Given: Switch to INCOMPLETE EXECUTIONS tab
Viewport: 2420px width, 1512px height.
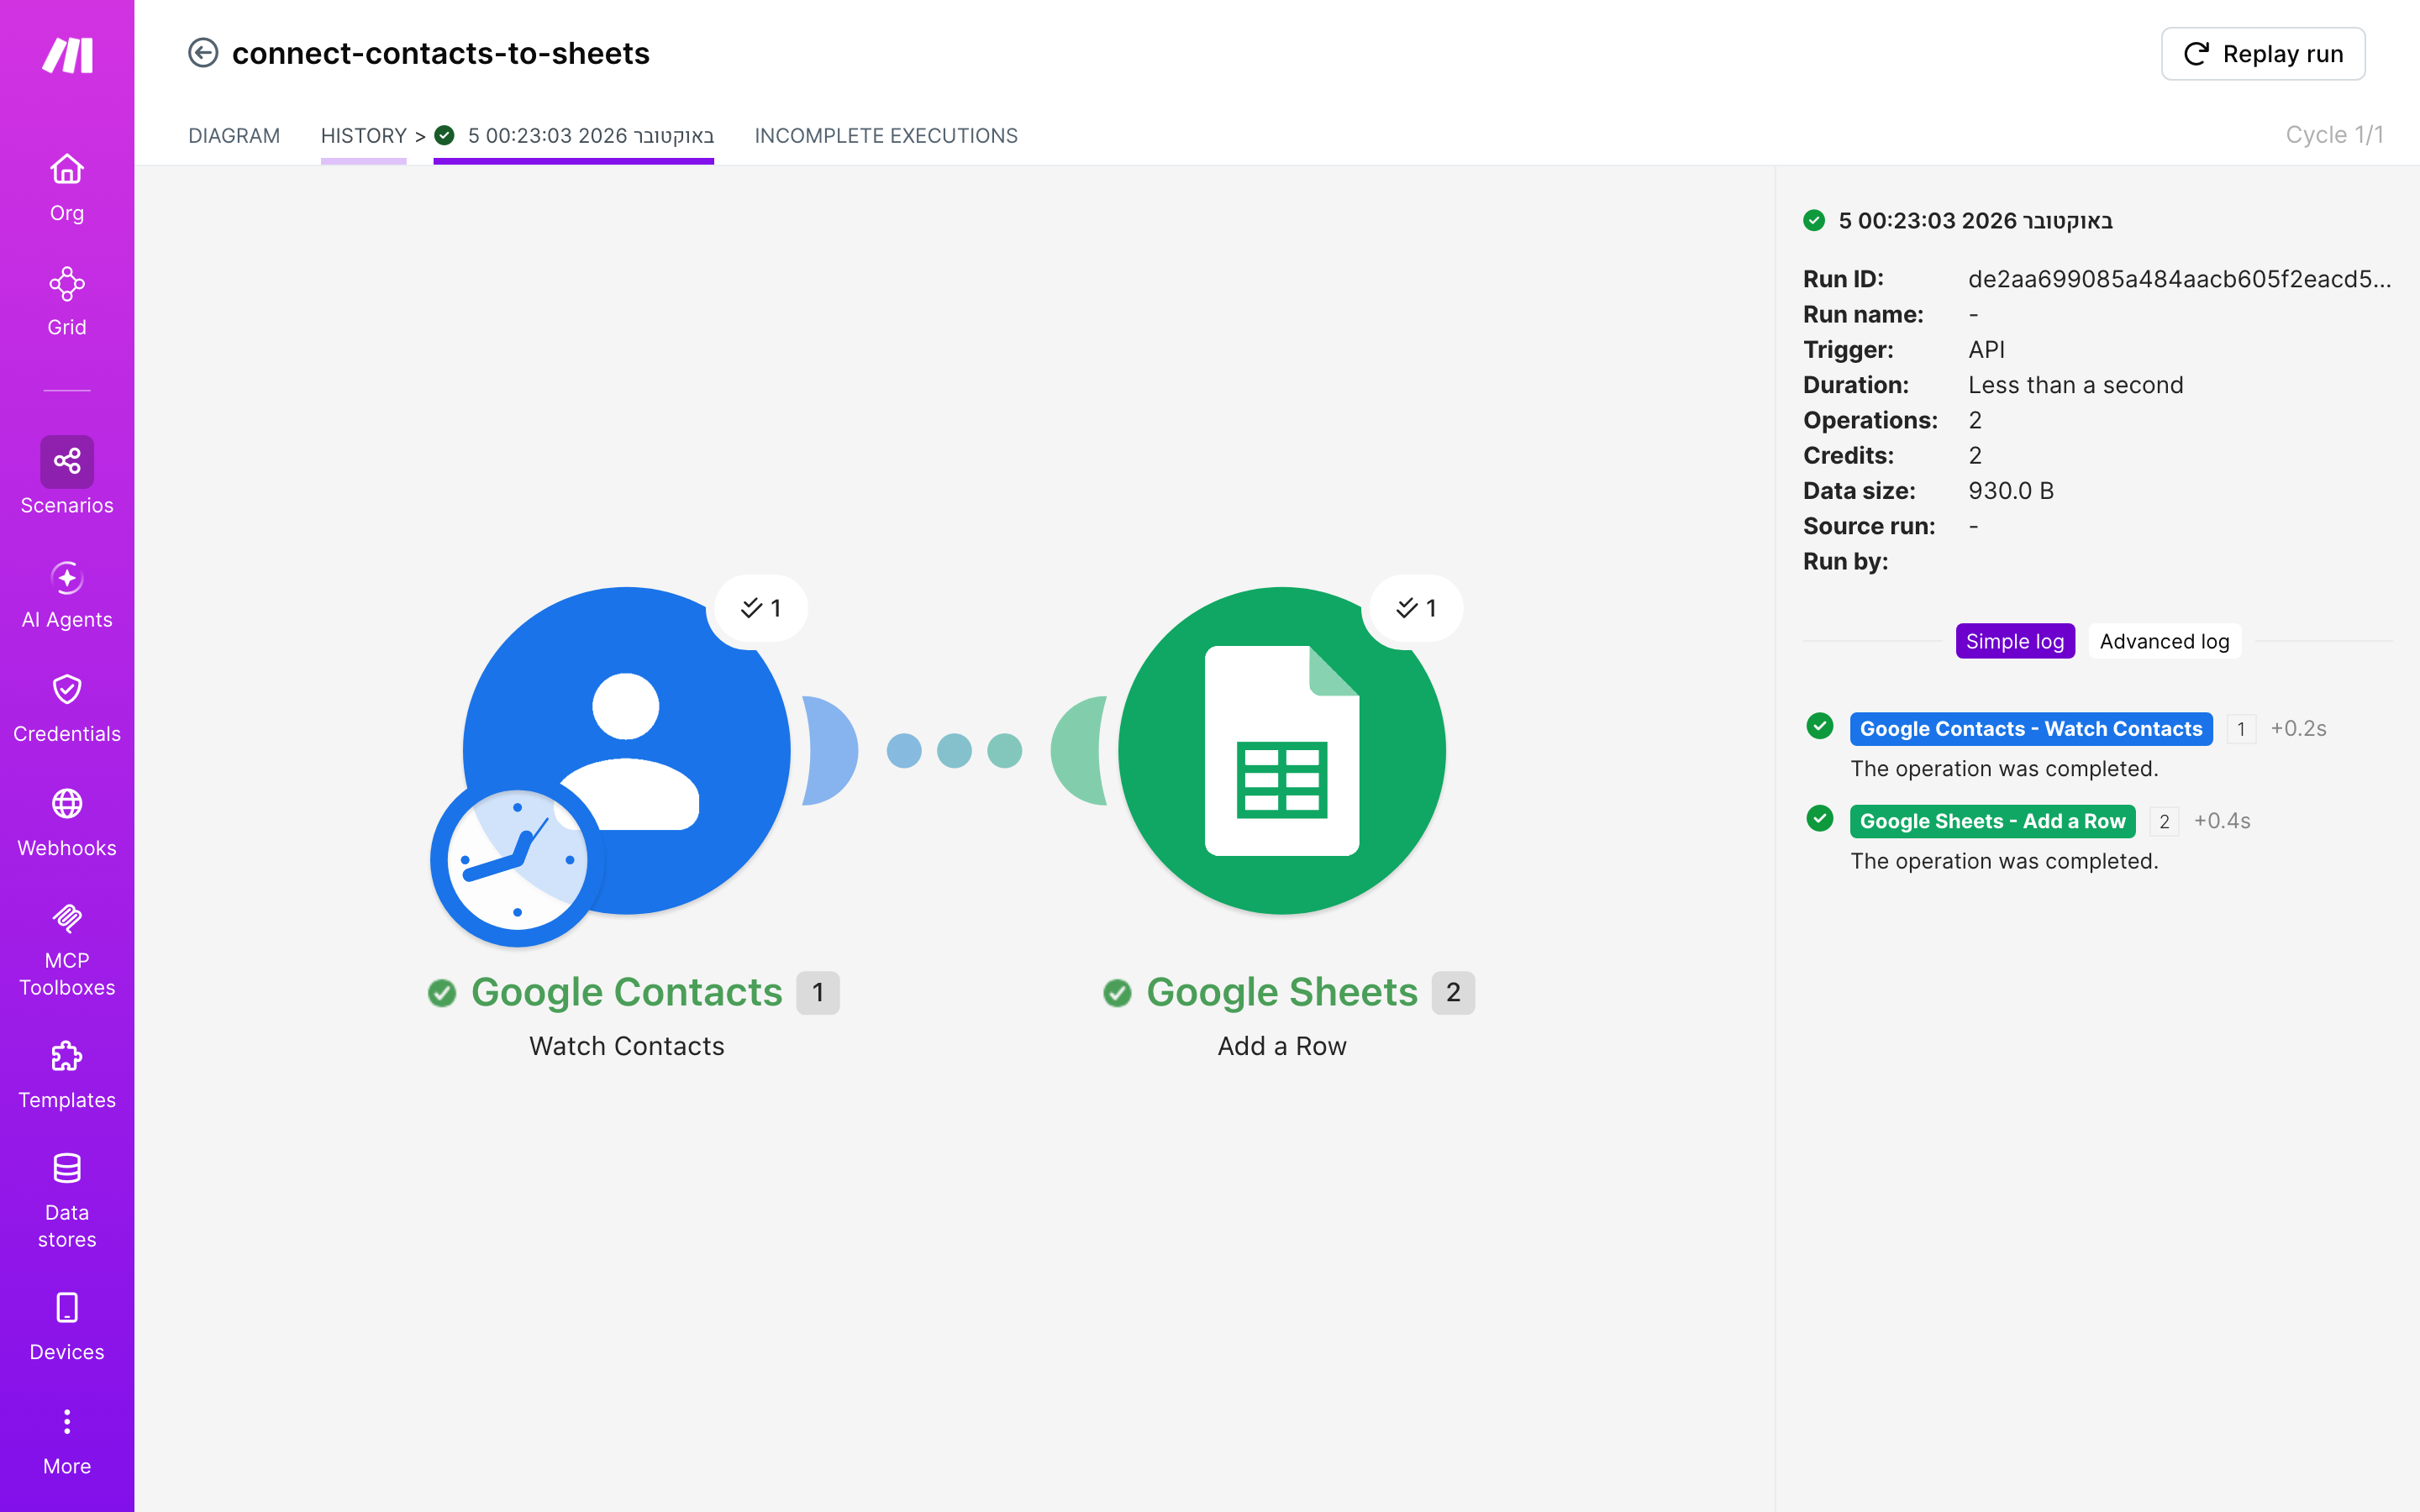Looking at the screenshot, I should point(886,136).
